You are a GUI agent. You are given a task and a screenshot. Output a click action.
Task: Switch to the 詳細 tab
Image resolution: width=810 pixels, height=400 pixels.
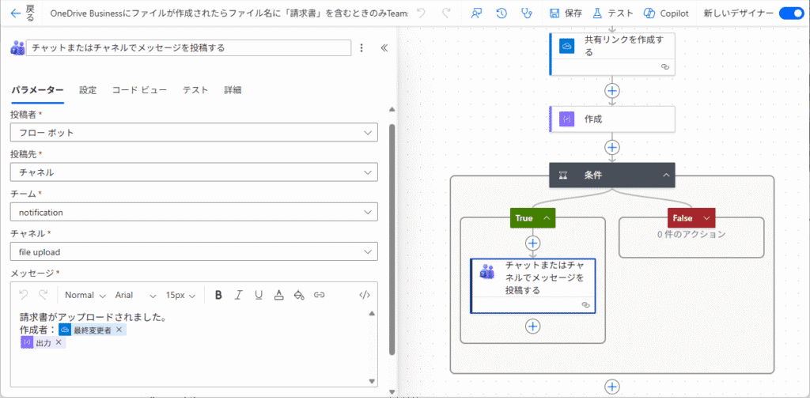pyautogui.click(x=233, y=90)
